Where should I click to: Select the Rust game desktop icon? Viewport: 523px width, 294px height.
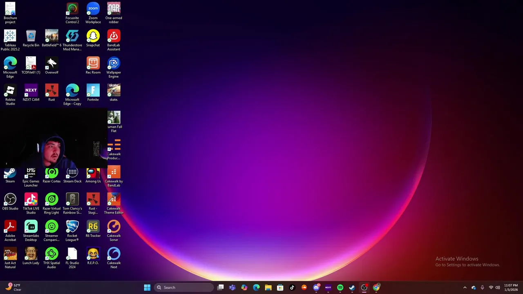coord(51,93)
